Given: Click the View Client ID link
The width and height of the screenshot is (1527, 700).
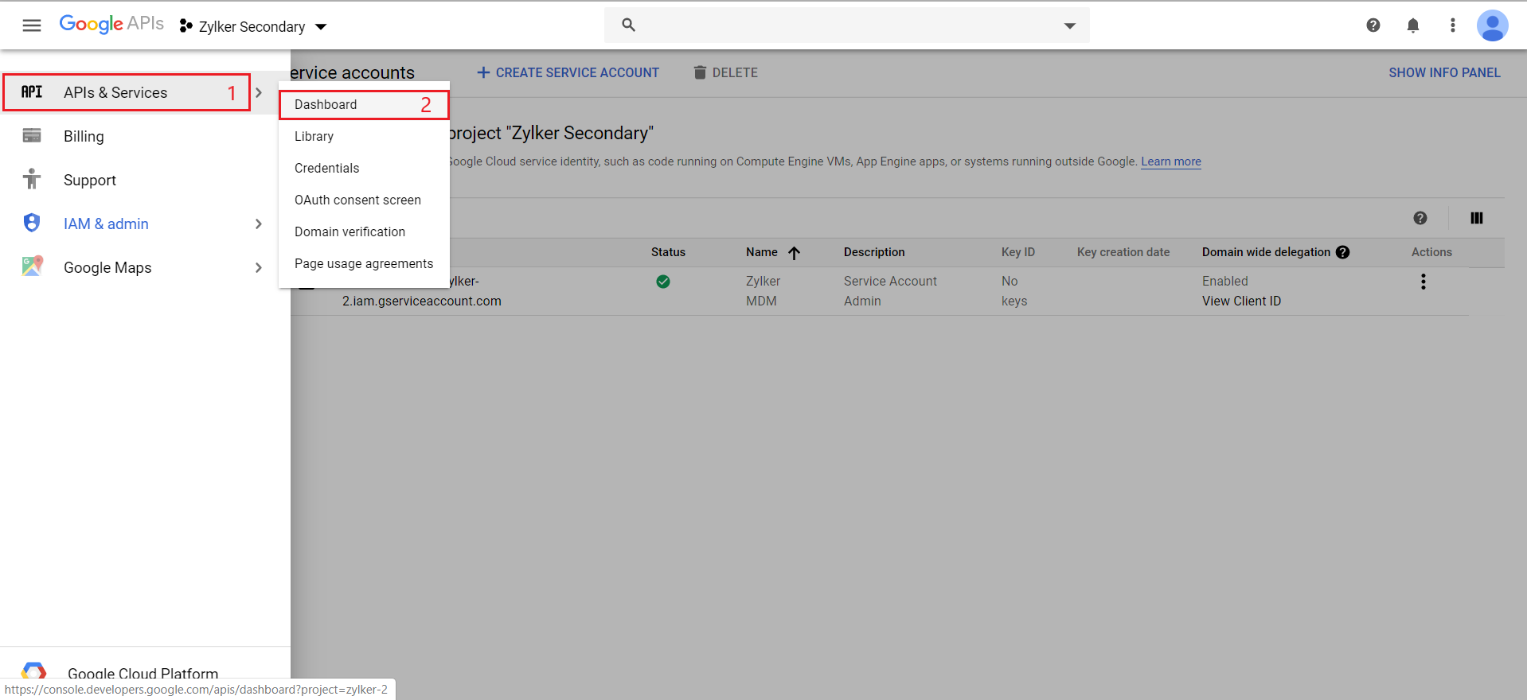Looking at the screenshot, I should coord(1241,301).
